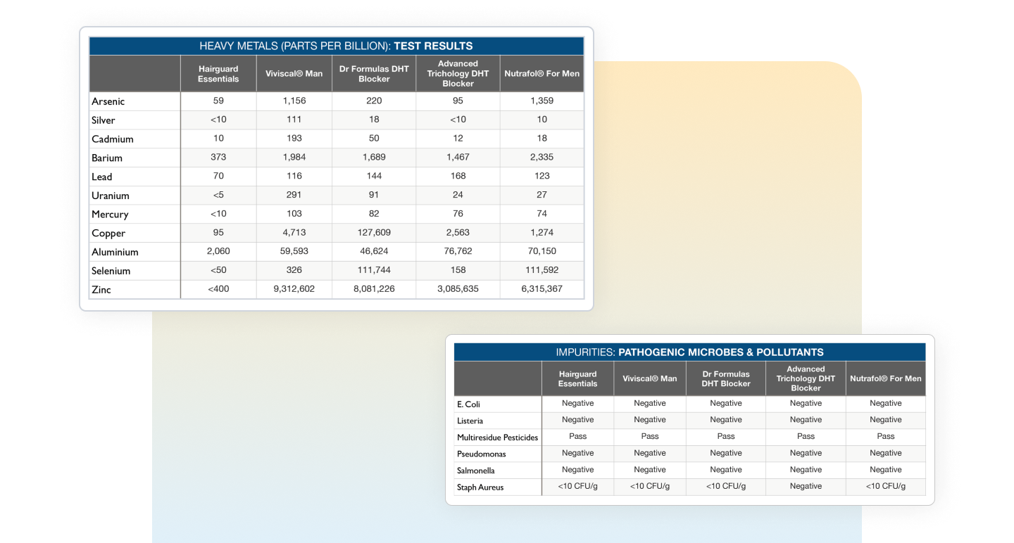Select the Listeria row label
Screen dimensions: 1014x543
pyautogui.click(x=470, y=421)
